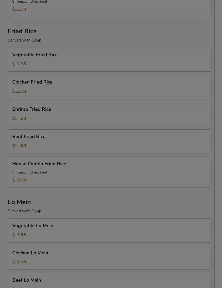Click the Lo Mein section heading
The width and height of the screenshot is (222, 288).
point(19,202)
